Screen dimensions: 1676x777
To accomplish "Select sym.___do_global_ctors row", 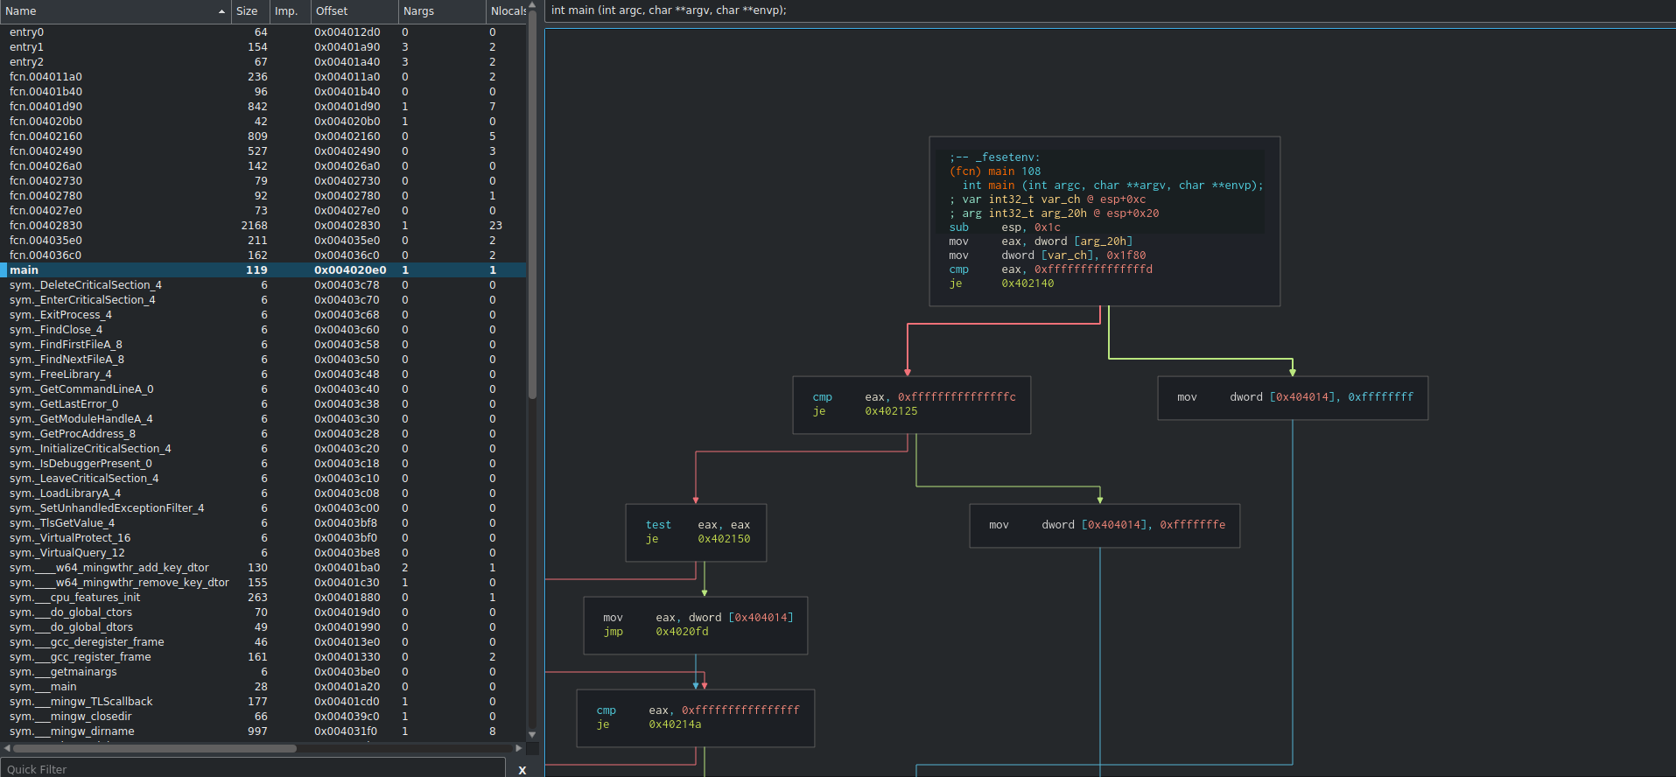I will coord(263,612).
